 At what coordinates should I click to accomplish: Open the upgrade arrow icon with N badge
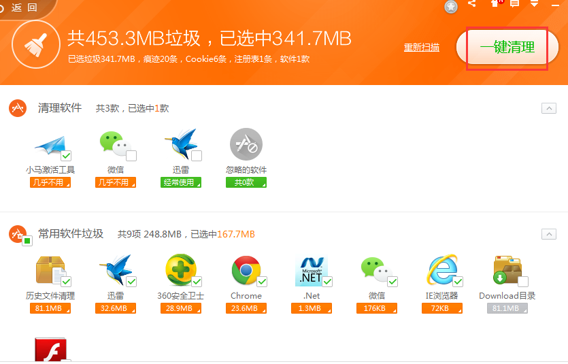coord(496,3)
